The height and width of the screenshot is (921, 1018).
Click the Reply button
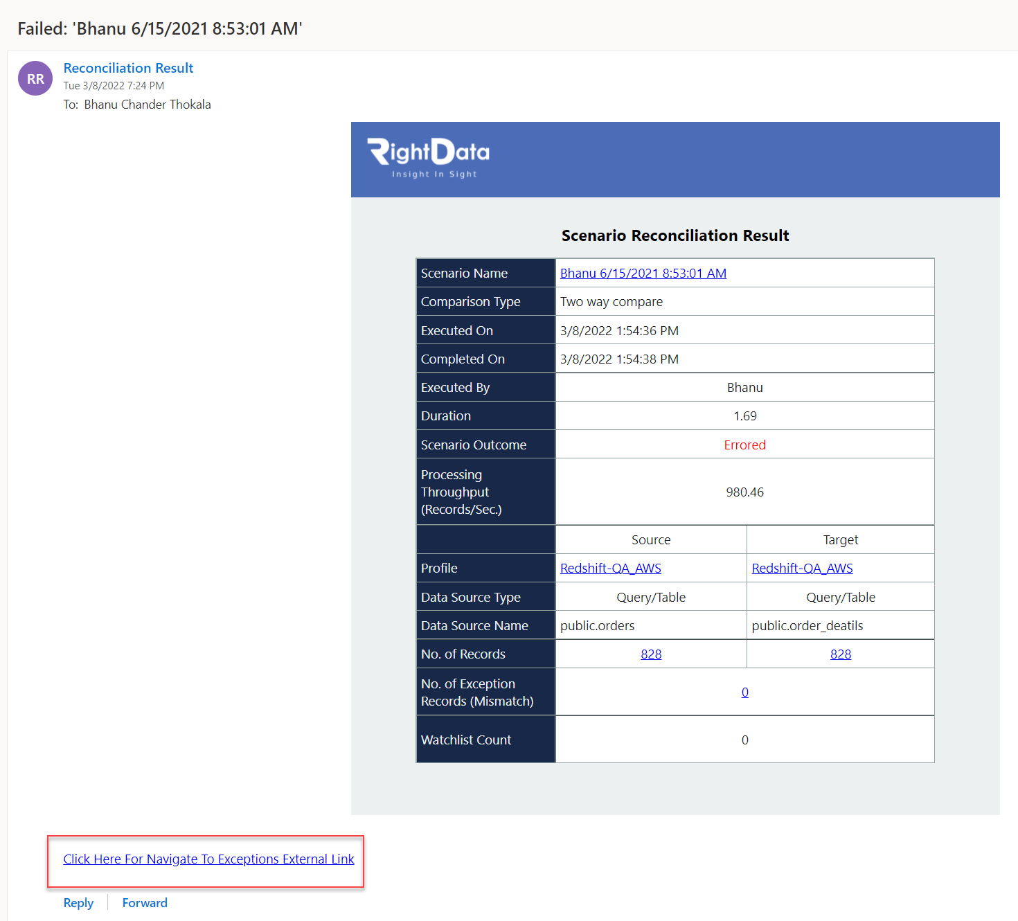point(78,902)
